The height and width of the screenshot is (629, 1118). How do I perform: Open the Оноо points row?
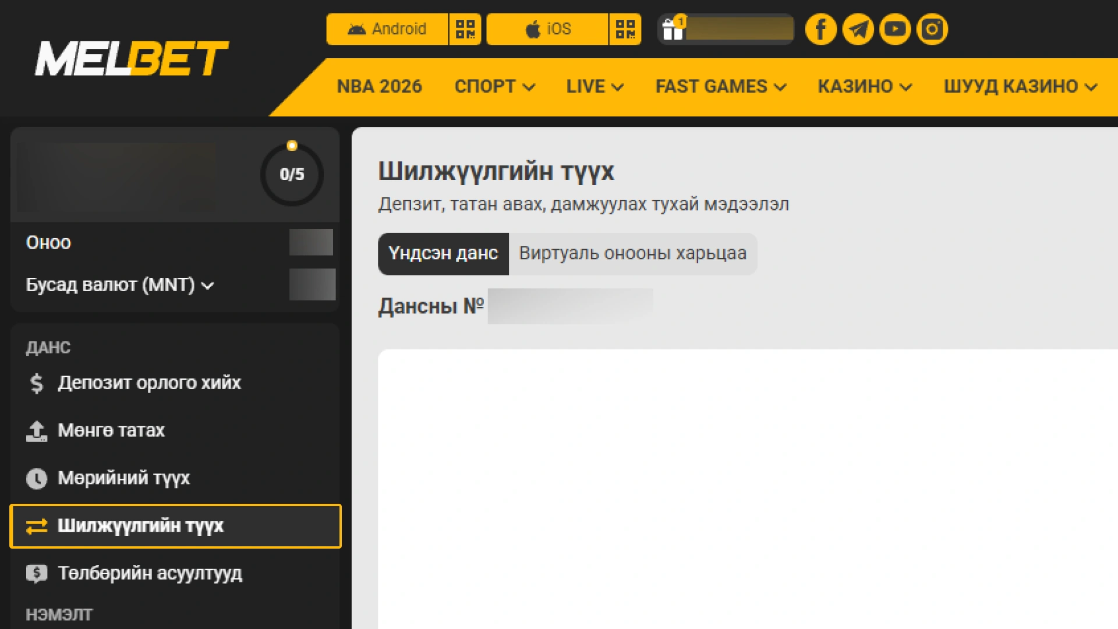tap(175, 242)
